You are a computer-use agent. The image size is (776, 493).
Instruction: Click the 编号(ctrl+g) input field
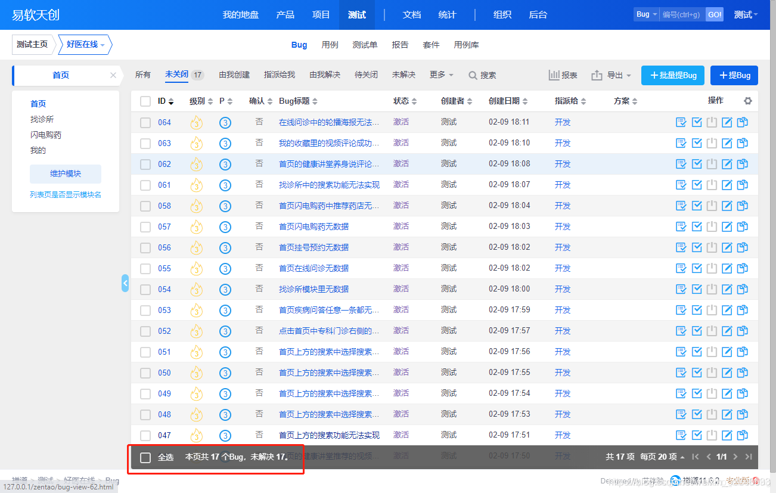pos(682,14)
